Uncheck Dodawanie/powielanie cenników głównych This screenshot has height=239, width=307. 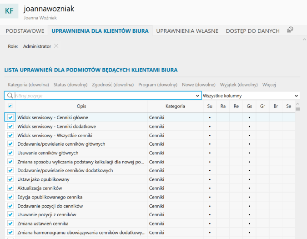10,144
